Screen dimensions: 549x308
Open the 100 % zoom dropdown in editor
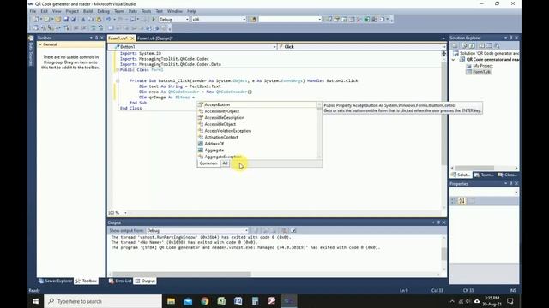tap(125, 213)
